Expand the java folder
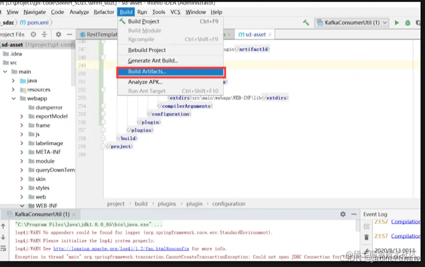The image size is (425, 267). pos(13,81)
